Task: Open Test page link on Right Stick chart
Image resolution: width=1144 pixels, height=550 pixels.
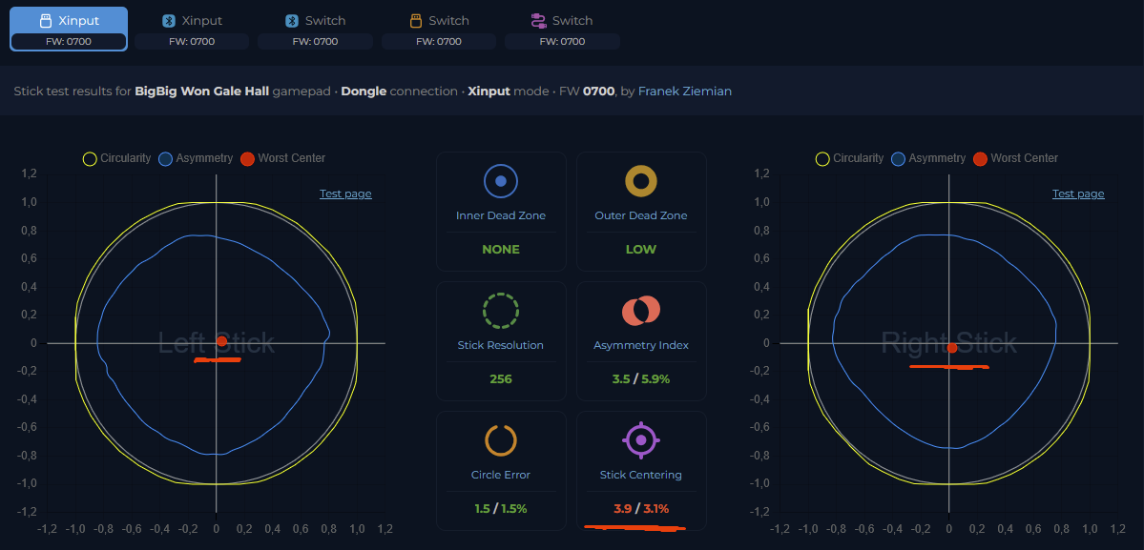Action: pos(1077,194)
